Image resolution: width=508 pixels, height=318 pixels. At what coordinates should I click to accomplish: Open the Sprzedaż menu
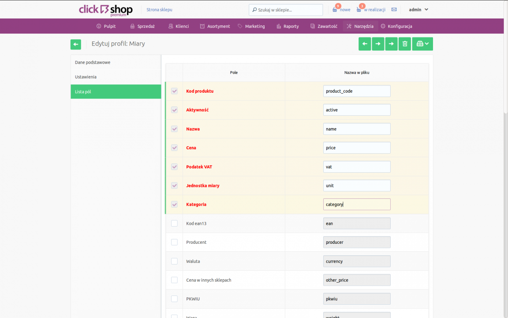[142, 26]
